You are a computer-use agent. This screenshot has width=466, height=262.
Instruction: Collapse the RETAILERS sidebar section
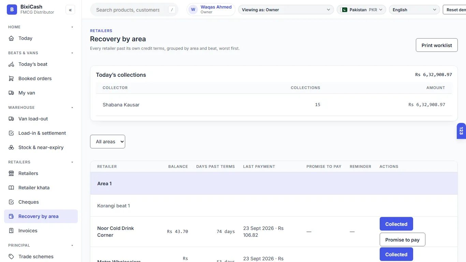[x=72, y=162]
